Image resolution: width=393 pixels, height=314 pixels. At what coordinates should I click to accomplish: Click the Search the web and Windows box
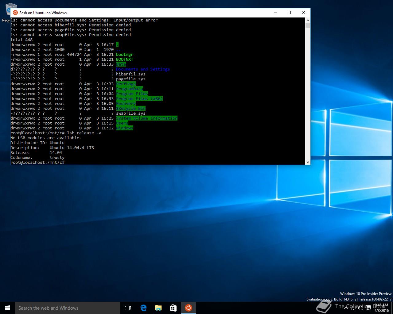68,308
